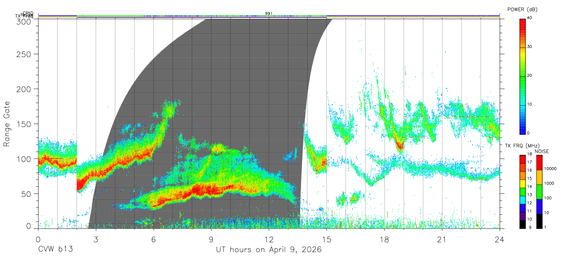Select the 12 label on TX FRQ scale

tap(529, 203)
